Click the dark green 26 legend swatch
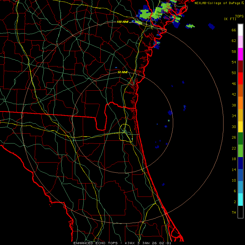The image size is (245, 245). (240, 139)
